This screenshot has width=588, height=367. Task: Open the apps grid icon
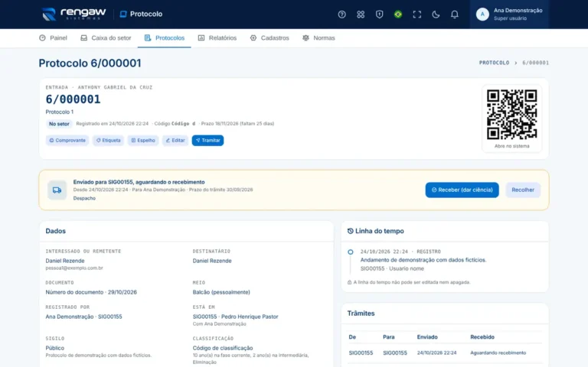pos(361,15)
